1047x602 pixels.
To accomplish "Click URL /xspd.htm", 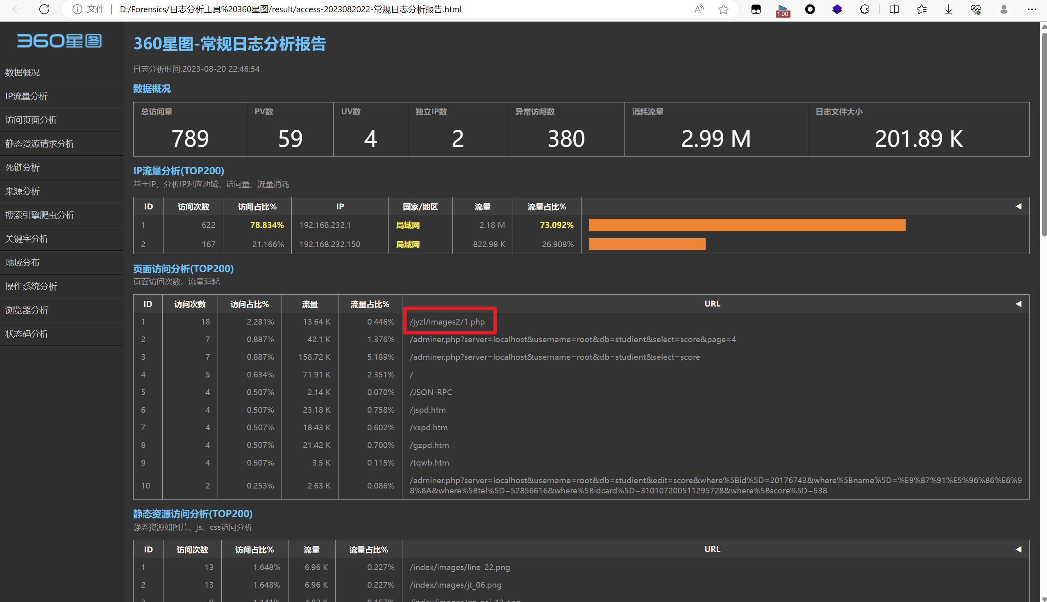I will tap(428, 427).
